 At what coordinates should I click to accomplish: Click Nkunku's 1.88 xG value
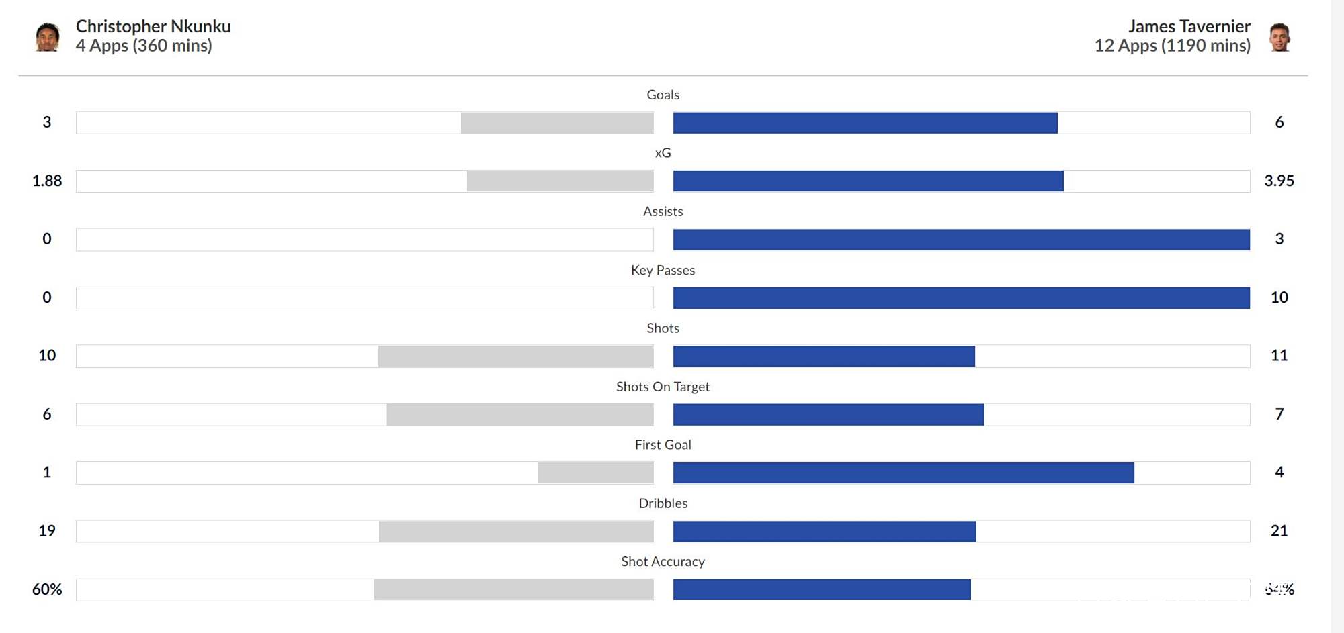[47, 181]
